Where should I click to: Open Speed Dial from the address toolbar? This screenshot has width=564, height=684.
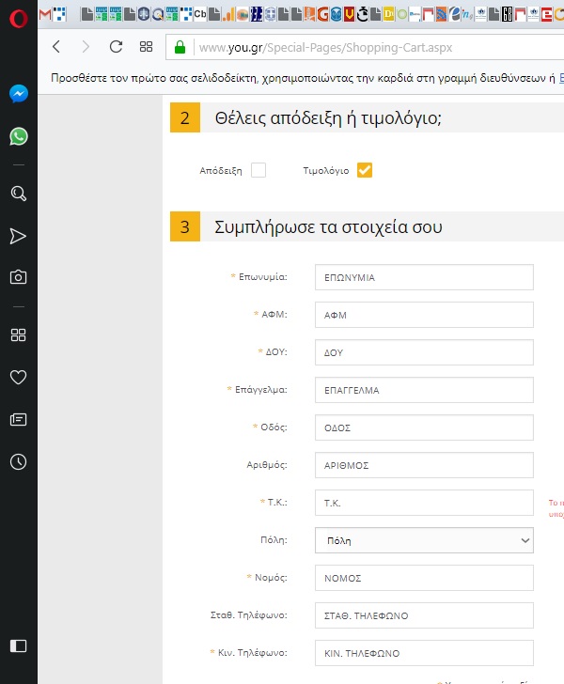coord(146,47)
